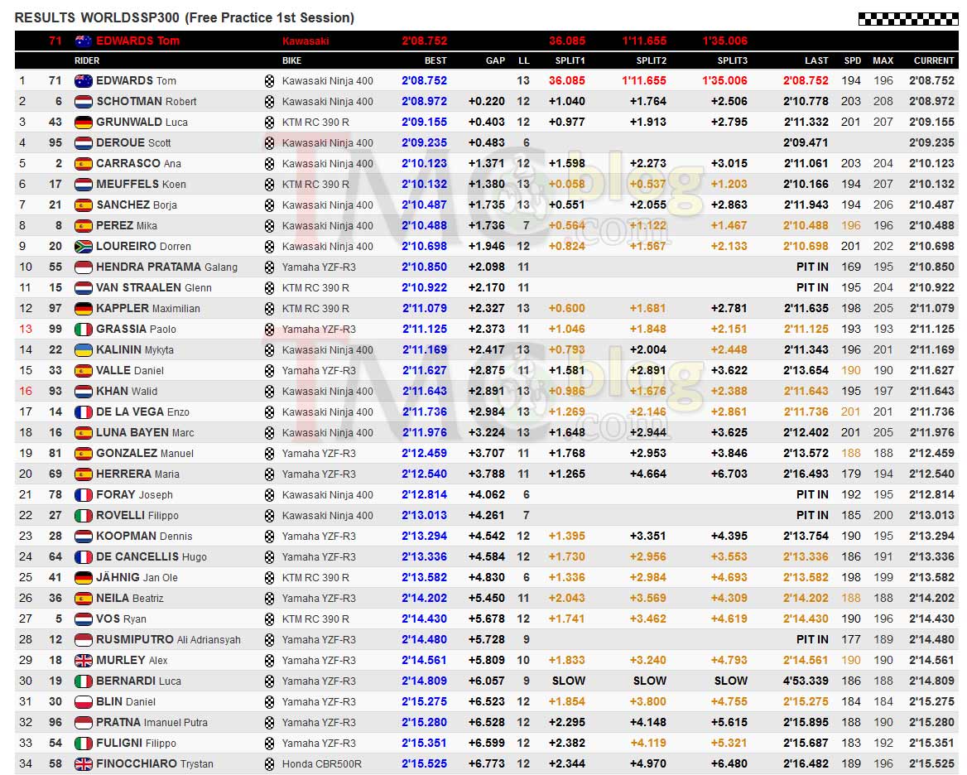Click rider name PRATNA Imanuel Putra
Viewport: 967px width, 775px height.
[x=152, y=723]
